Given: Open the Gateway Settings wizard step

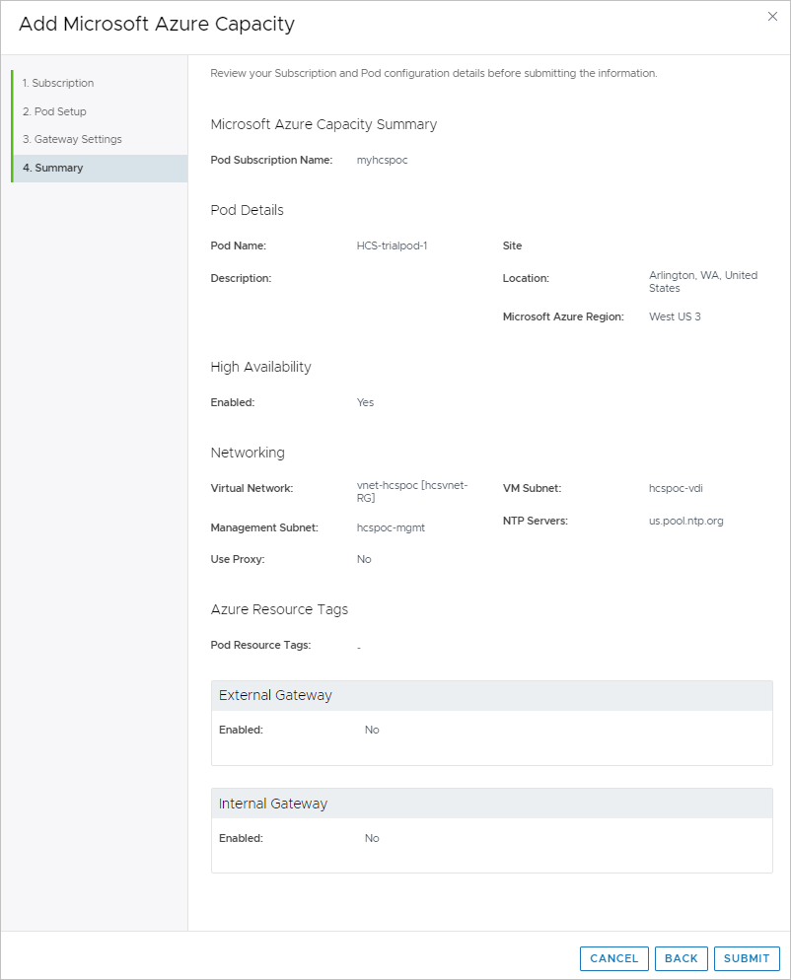Looking at the screenshot, I should pyautogui.click(x=72, y=139).
